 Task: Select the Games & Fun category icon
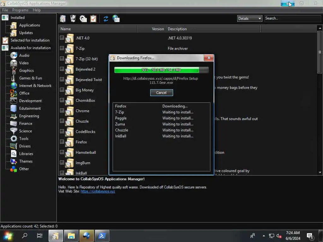(x=14, y=78)
